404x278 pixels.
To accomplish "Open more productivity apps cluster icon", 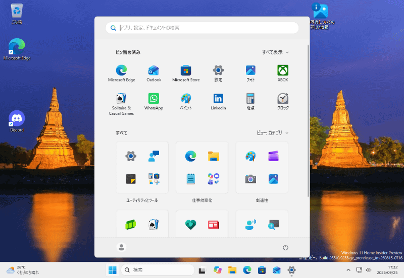I will tap(214, 179).
